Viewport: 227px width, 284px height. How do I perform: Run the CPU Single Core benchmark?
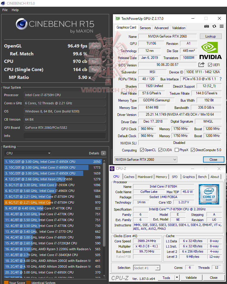(95, 70)
